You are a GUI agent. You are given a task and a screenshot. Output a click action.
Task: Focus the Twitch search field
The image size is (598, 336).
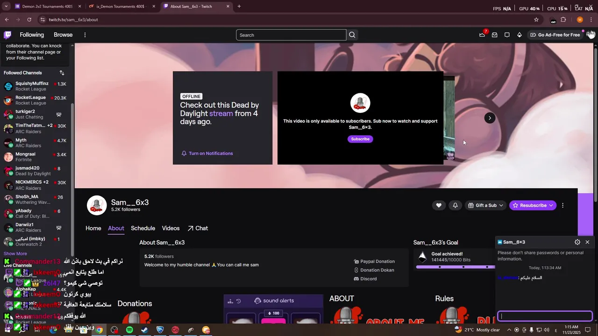click(291, 35)
